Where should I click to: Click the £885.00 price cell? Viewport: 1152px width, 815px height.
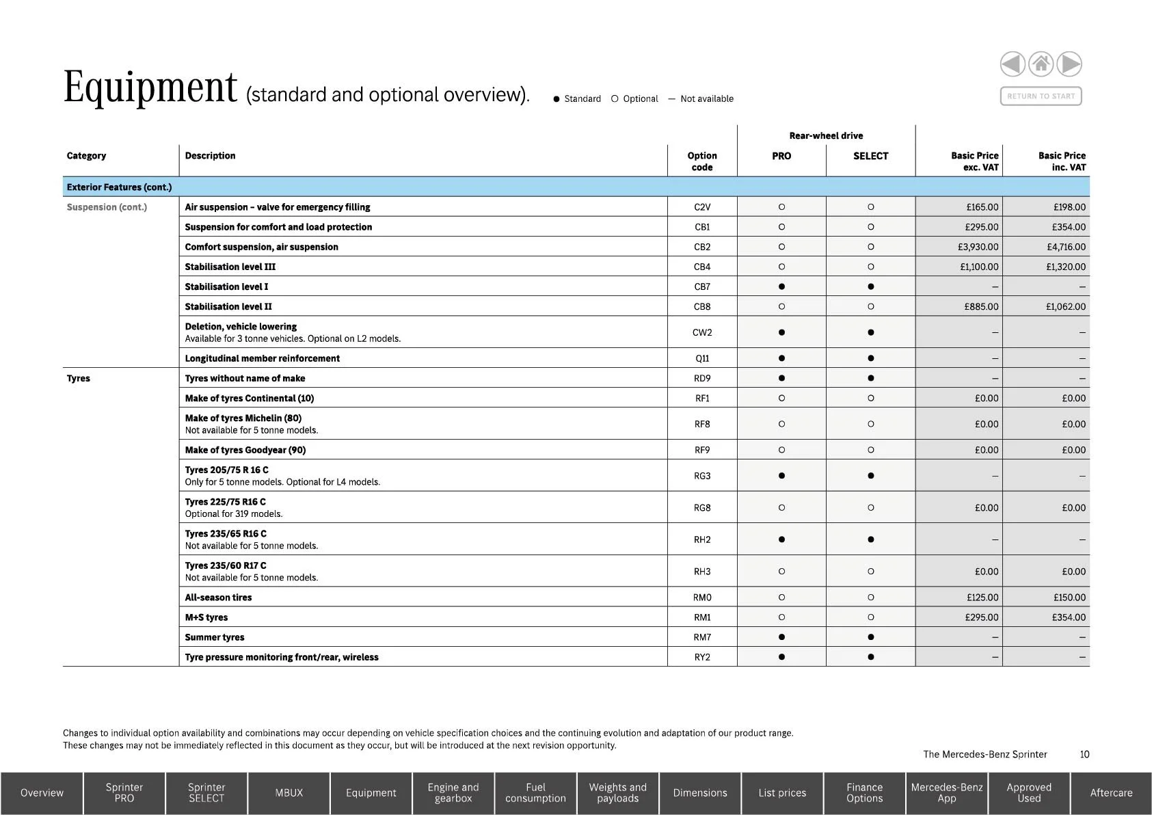point(959,306)
